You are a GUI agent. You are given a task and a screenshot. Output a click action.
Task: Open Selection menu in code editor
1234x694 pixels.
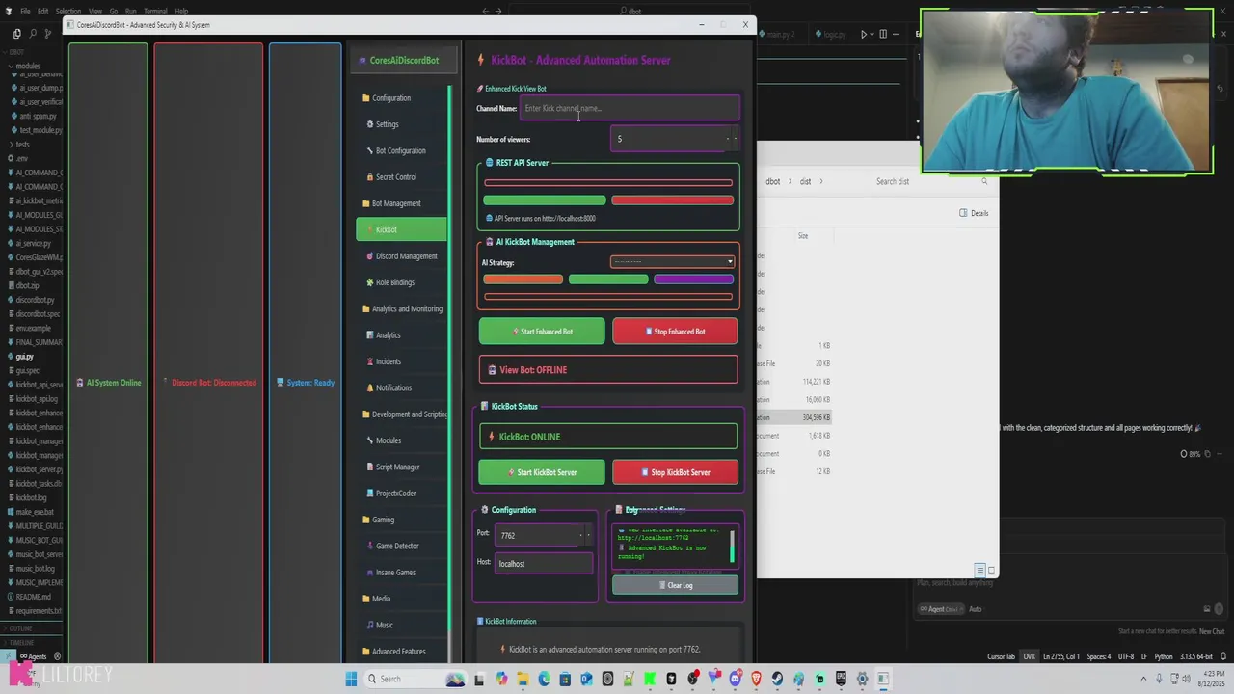[x=68, y=12]
